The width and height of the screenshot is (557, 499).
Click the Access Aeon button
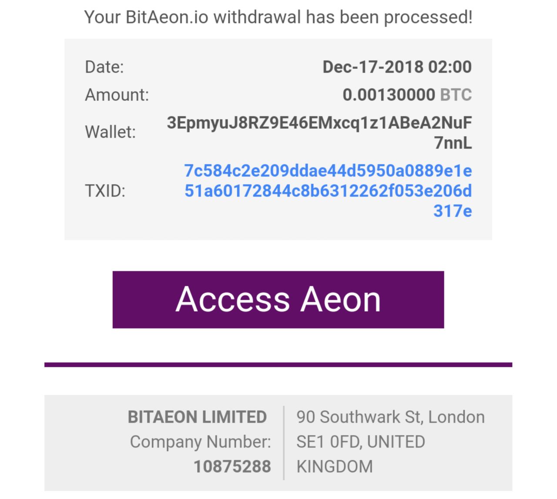(x=278, y=299)
